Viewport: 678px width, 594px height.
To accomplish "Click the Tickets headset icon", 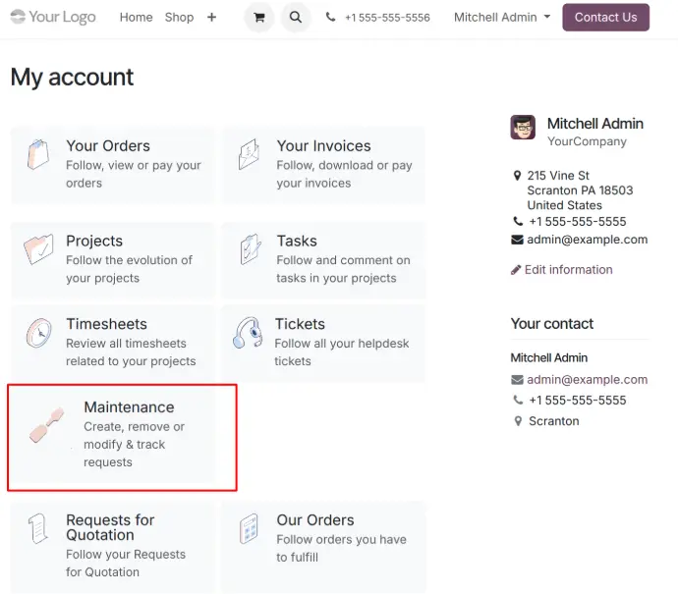I will pyautogui.click(x=247, y=334).
